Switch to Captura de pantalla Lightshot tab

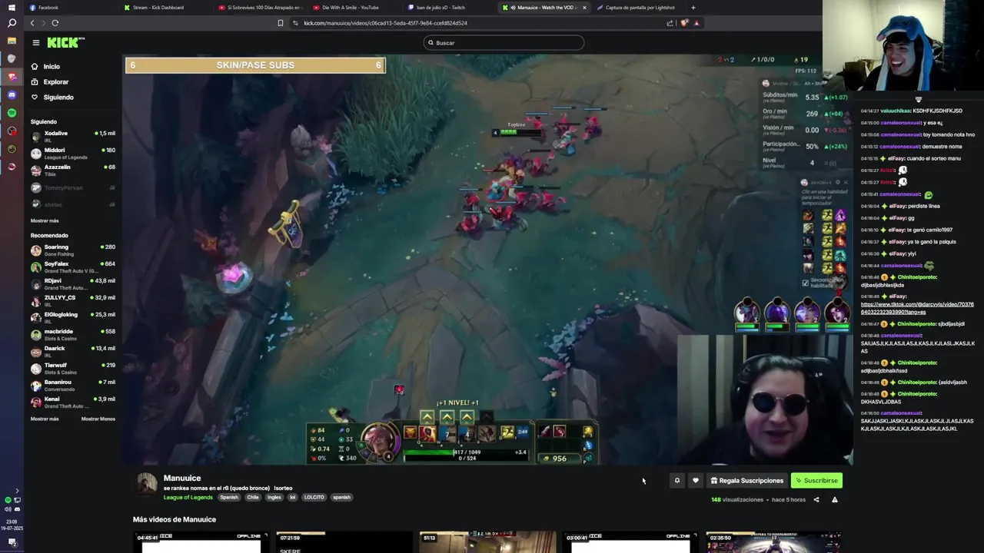coord(640,8)
